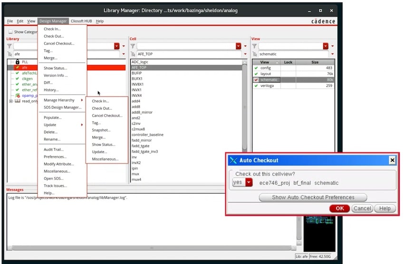
Task: Select the clkgen library
Action: (27, 79)
